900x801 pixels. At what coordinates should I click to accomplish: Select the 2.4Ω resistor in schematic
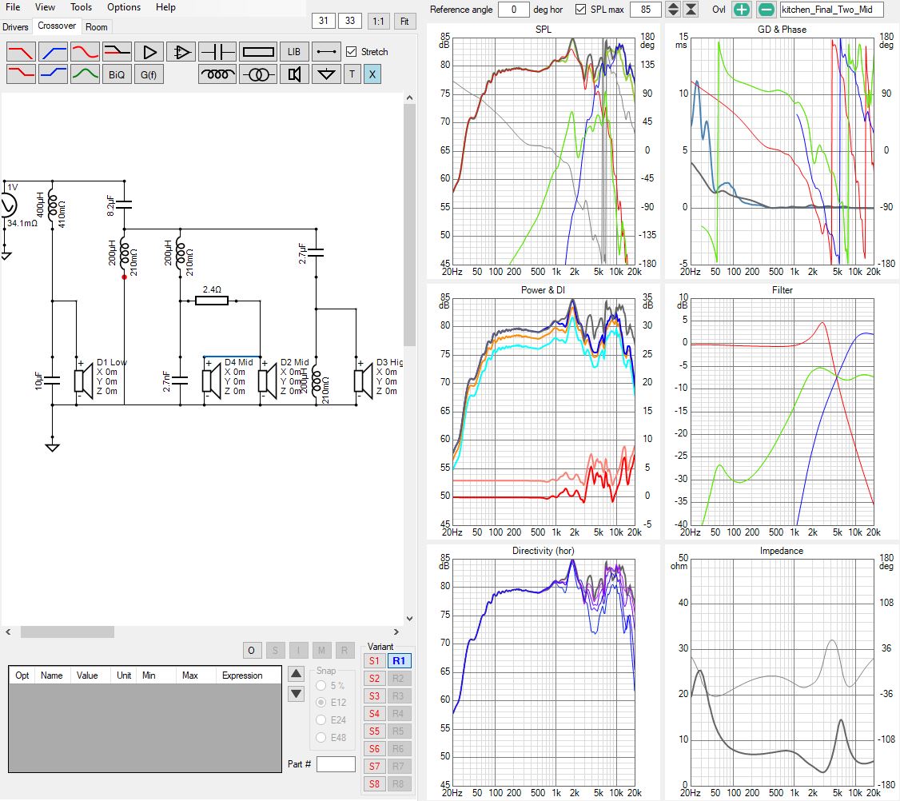coord(212,301)
